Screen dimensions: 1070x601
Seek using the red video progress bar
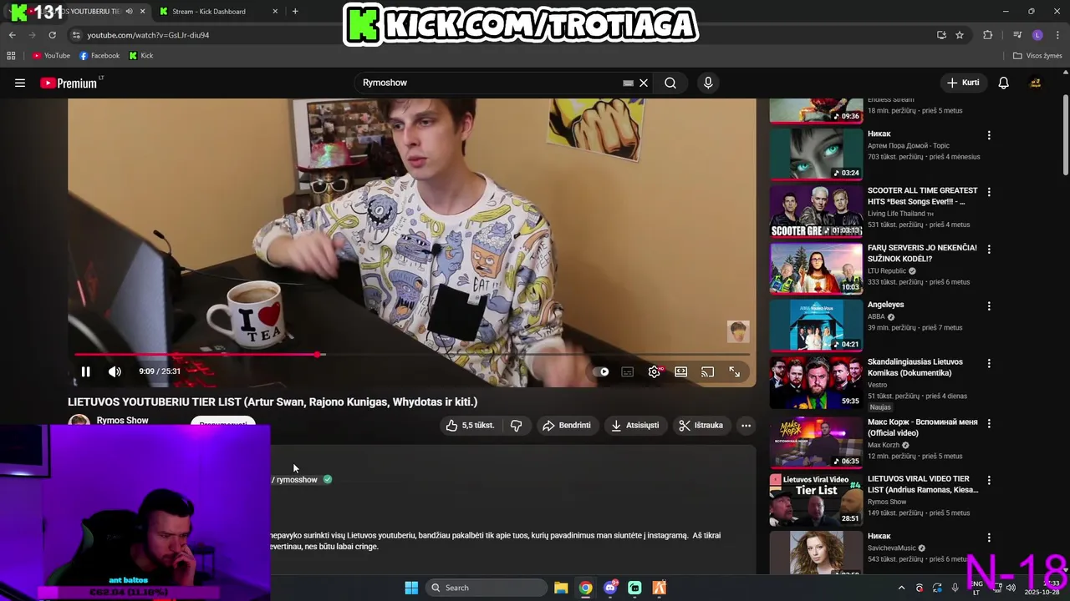[x=412, y=355]
